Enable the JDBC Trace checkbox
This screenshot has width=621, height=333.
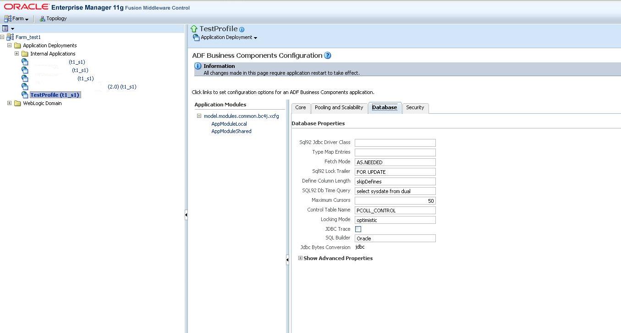(358, 229)
